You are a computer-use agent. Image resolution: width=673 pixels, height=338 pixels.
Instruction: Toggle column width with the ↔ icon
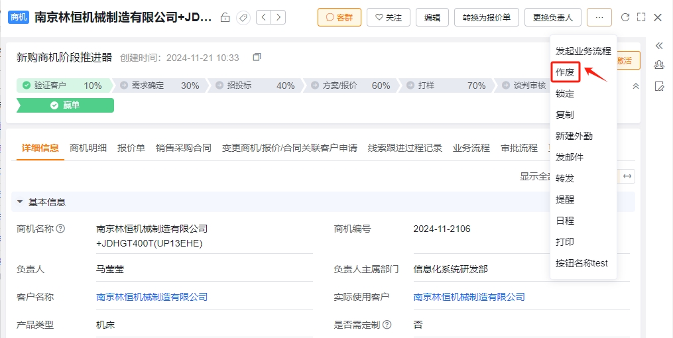click(627, 176)
